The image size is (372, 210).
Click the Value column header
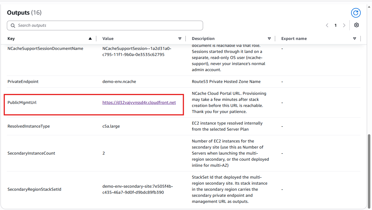click(x=108, y=39)
